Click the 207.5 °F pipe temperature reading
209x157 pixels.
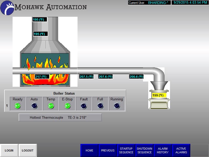pyautogui.click(x=86, y=77)
